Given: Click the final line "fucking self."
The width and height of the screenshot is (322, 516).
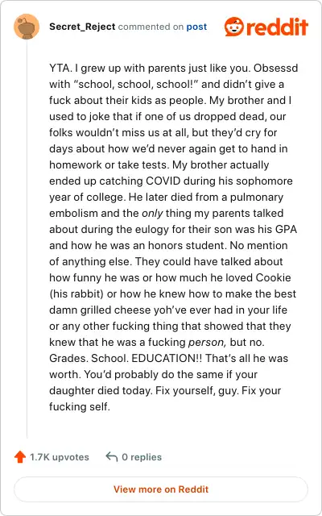Looking at the screenshot, I should click(x=79, y=406).
